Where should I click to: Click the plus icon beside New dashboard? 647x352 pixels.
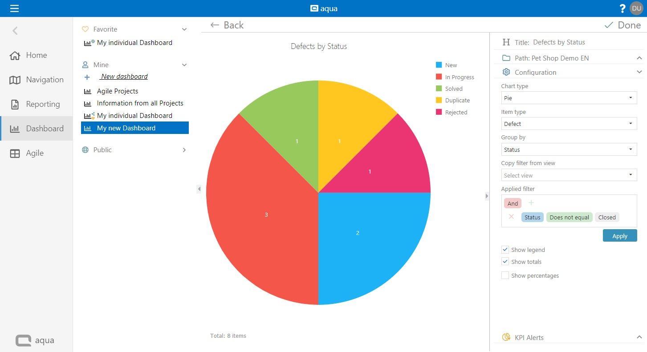87,77
